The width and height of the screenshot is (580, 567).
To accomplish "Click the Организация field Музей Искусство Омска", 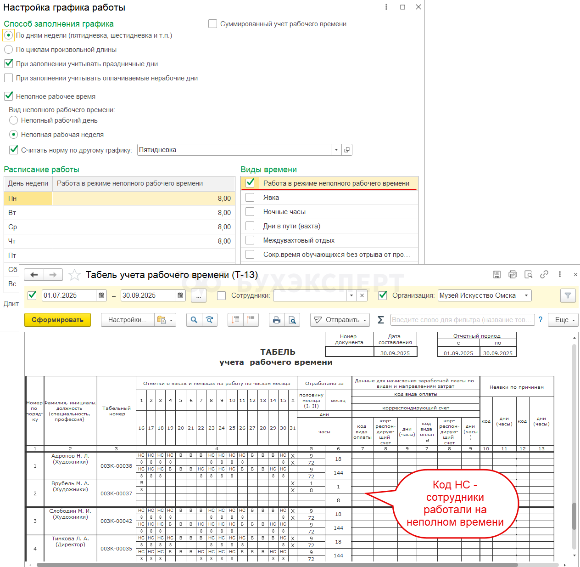I will click(x=480, y=295).
